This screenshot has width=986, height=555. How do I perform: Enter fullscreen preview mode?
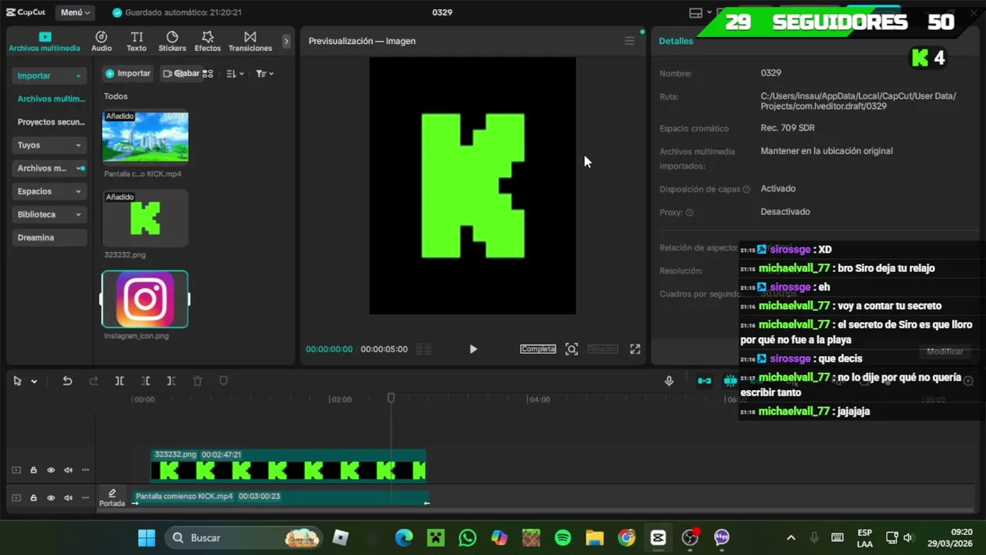(635, 349)
